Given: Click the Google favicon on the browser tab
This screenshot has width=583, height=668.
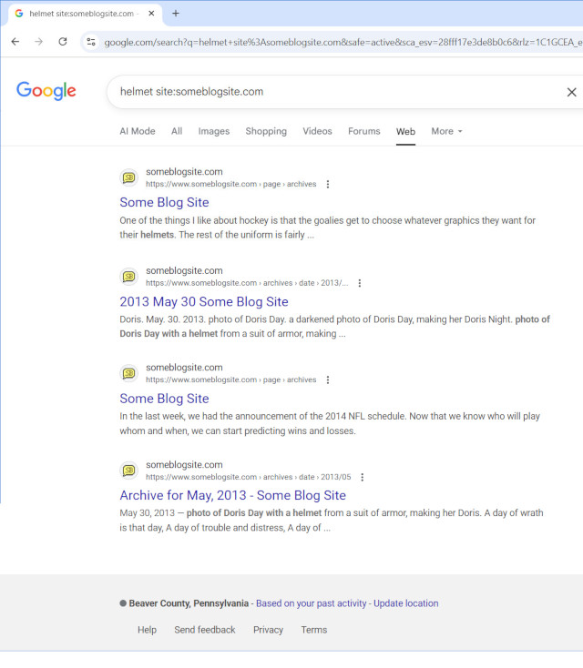Looking at the screenshot, I should pyautogui.click(x=19, y=14).
